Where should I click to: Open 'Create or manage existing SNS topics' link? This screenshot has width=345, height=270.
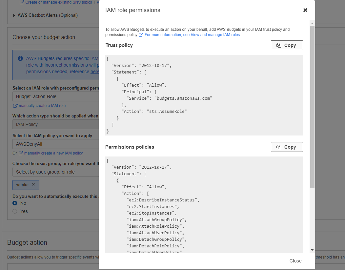coord(58,2)
